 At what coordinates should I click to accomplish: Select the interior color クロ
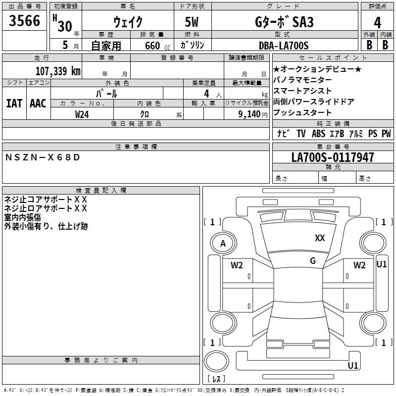point(145,114)
